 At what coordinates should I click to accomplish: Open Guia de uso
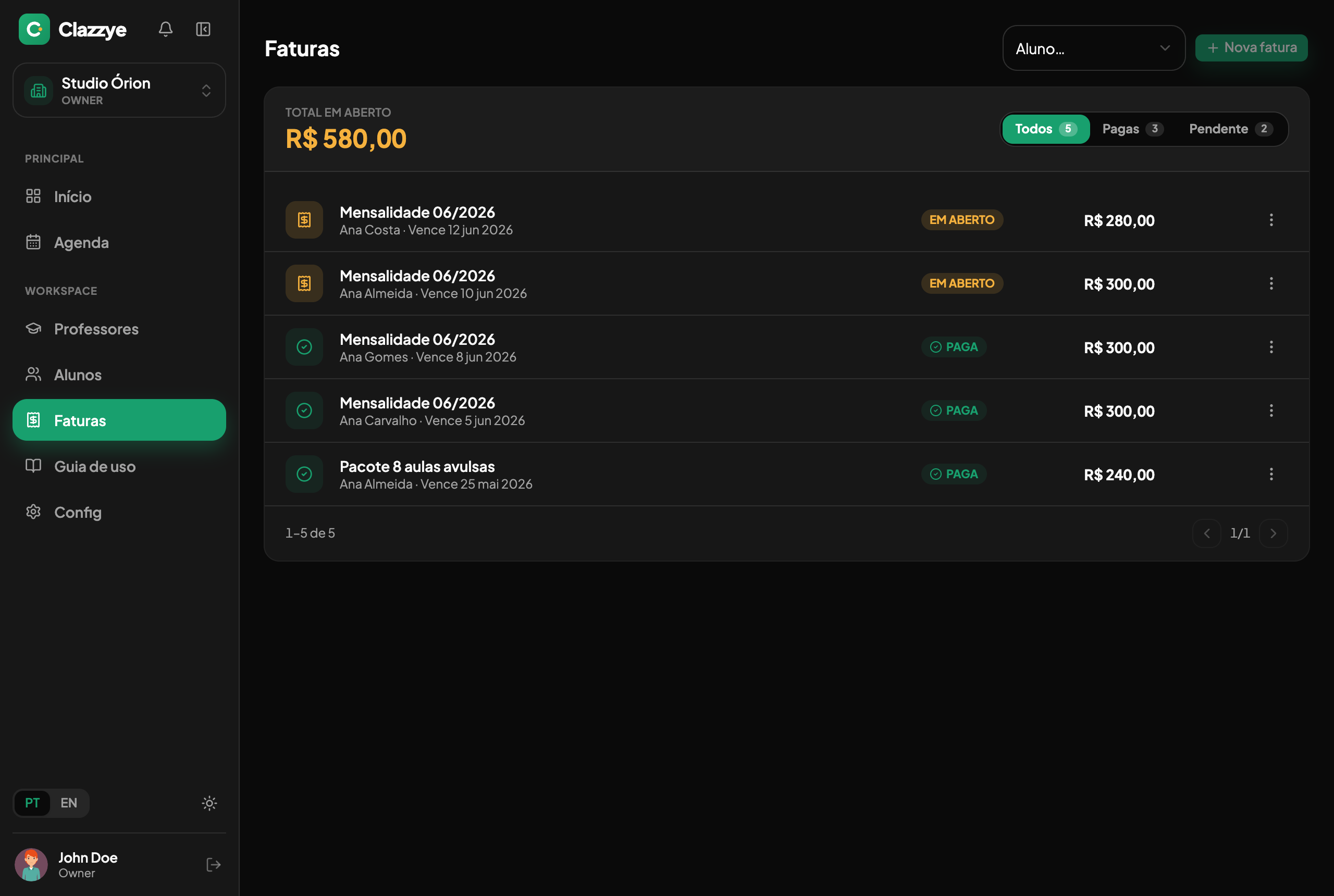coord(119,466)
